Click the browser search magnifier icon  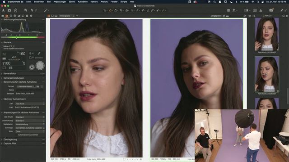tap(284, 16)
